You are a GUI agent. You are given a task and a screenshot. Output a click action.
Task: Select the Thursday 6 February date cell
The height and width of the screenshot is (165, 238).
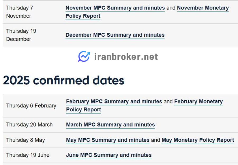[x=31, y=106]
